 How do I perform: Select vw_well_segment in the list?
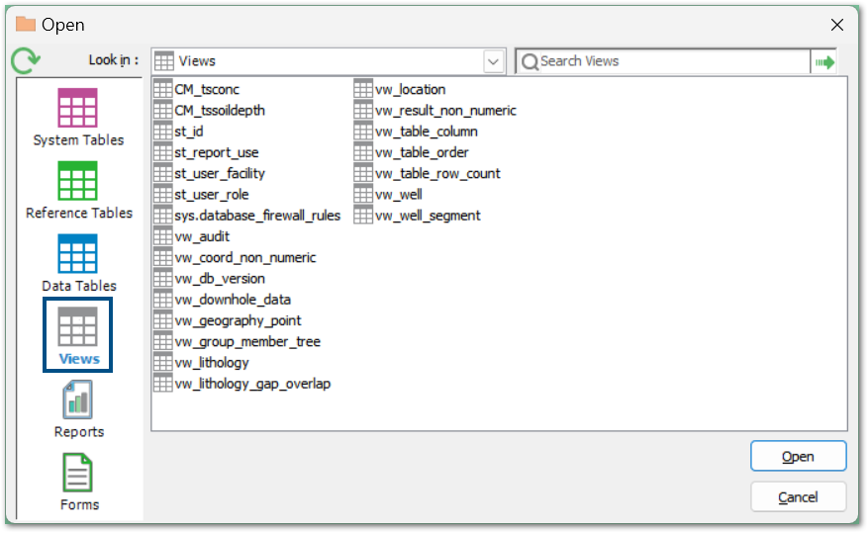click(428, 216)
